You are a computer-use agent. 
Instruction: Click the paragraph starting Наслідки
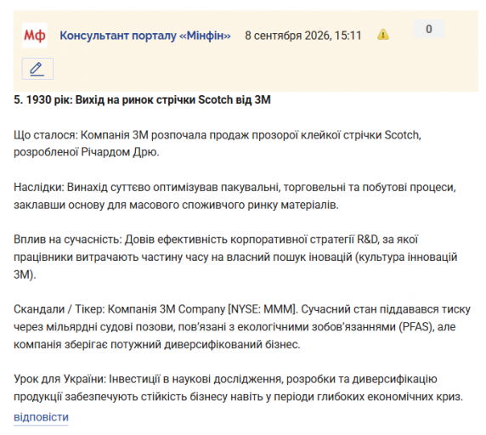235,196
